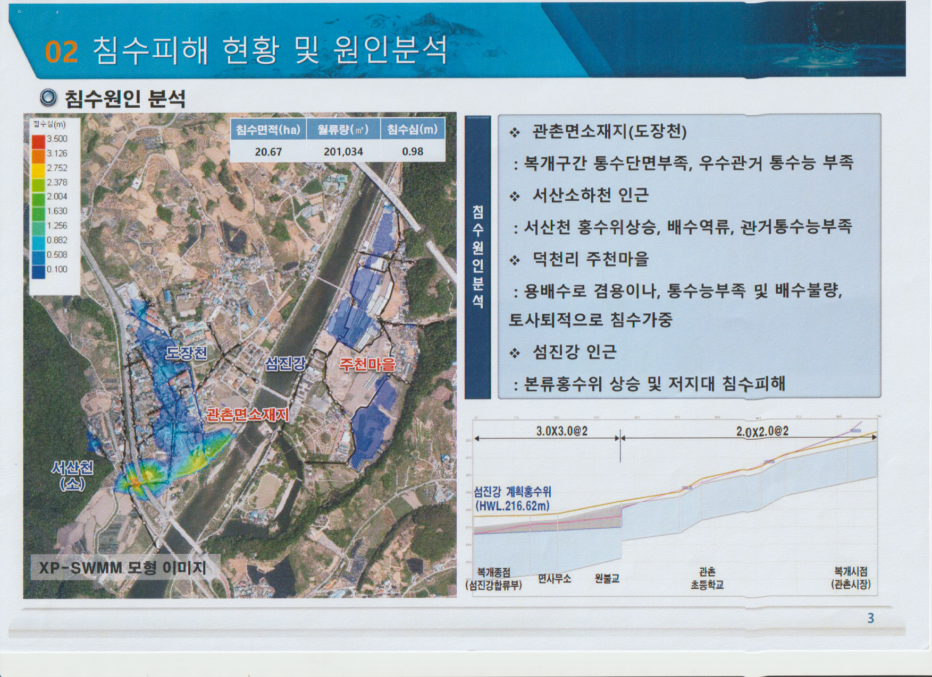Click the page number 3
Image resolution: width=932 pixels, height=677 pixels.
click(x=870, y=618)
